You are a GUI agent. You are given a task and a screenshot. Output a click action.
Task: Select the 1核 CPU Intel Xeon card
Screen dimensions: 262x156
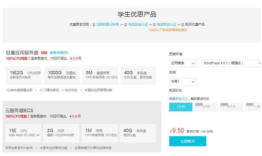(x=23, y=133)
